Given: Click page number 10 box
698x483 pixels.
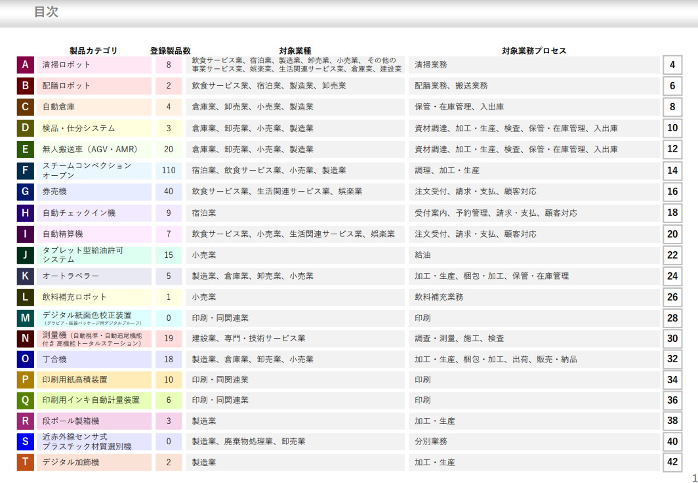Looking at the screenshot, I should (672, 128).
